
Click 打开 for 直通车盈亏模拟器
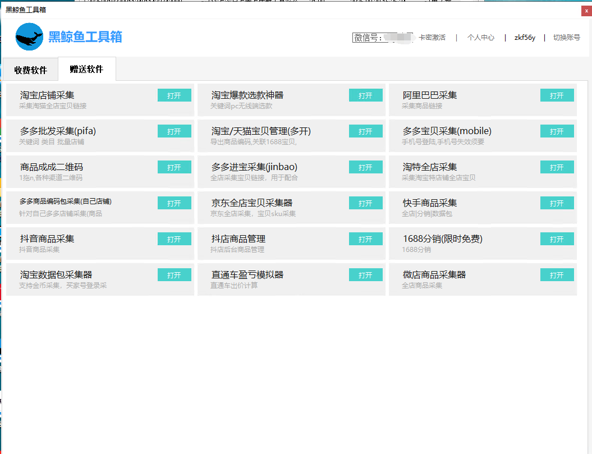pyautogui.click(x=365, y=275)
